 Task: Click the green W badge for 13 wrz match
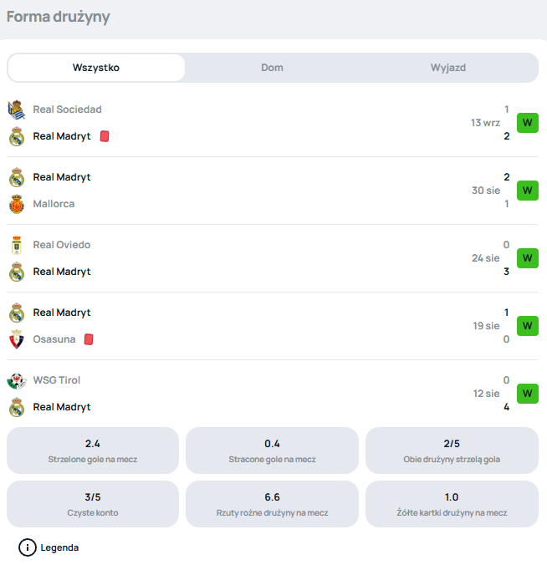point(528,123)
